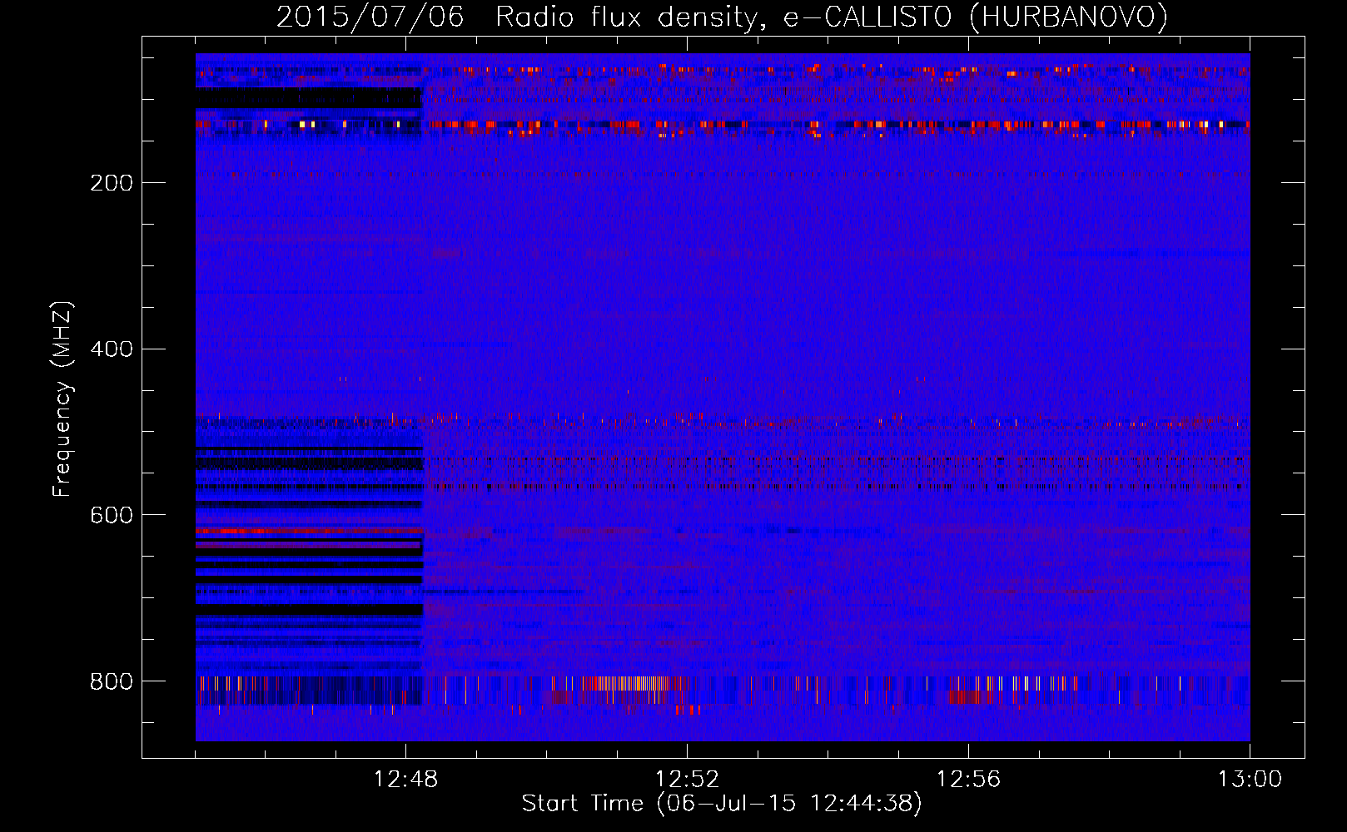Viewport: 1347px width, 832px height.
Task: Click the '12:48' time tick label
Action: tap(405, 780)
